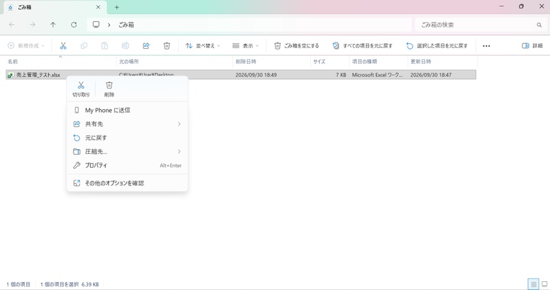Go forward with the forward arrow
This screenshot has width=550, height=290.
(32, 25)
